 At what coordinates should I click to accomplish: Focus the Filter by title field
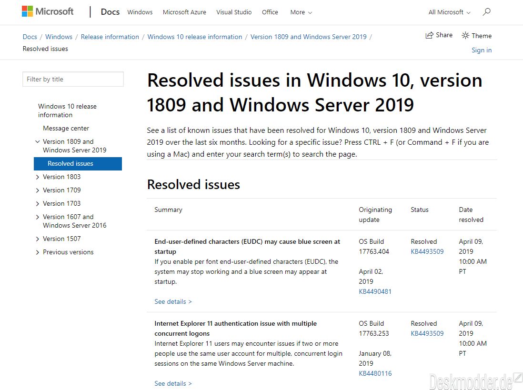(x=73, y=80)
